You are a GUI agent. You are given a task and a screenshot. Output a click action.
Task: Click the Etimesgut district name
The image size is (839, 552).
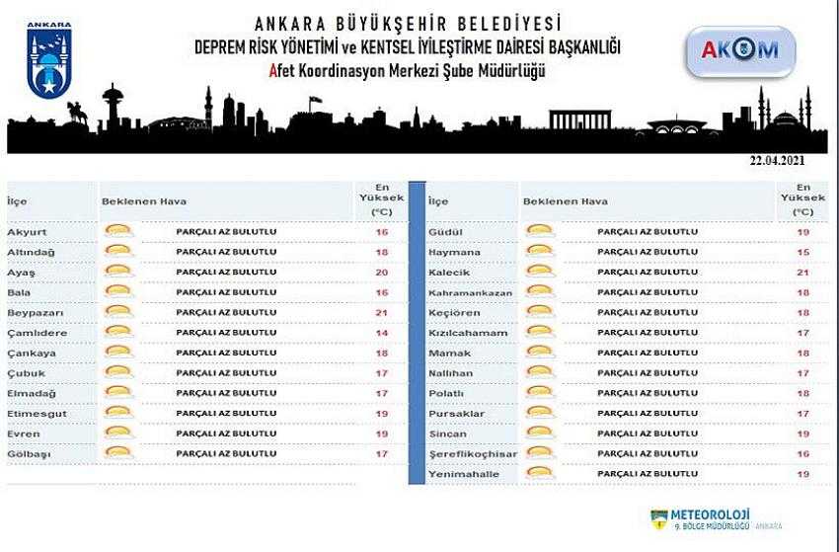[37, 414]
